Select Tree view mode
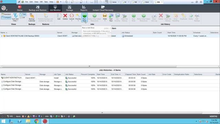Screen dimensions: 220x124 point(23,14)
